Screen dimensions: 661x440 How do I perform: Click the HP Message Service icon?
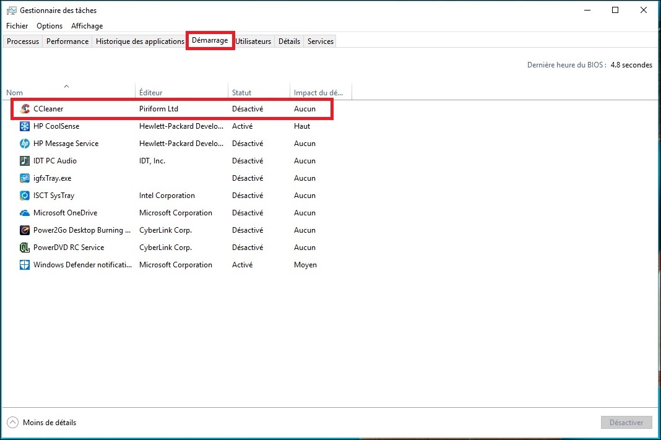pyautogui.click(x=25, y=143)
